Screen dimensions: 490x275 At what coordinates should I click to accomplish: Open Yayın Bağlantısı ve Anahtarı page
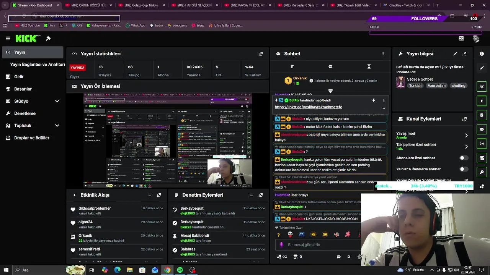point(38,65)
